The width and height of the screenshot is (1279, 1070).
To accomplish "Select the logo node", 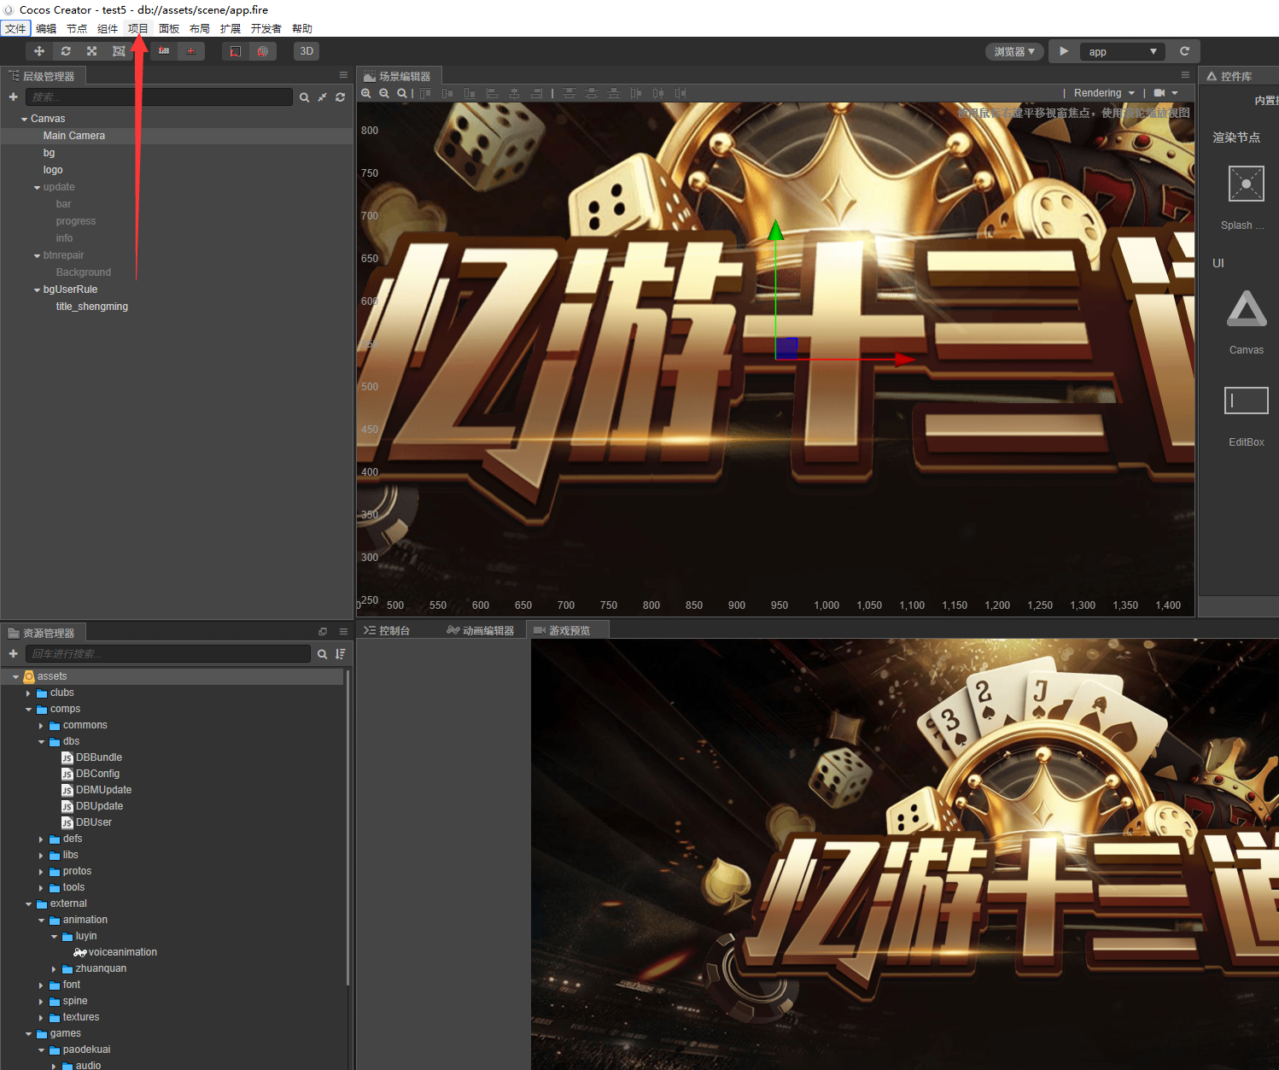I will (53, 170).
